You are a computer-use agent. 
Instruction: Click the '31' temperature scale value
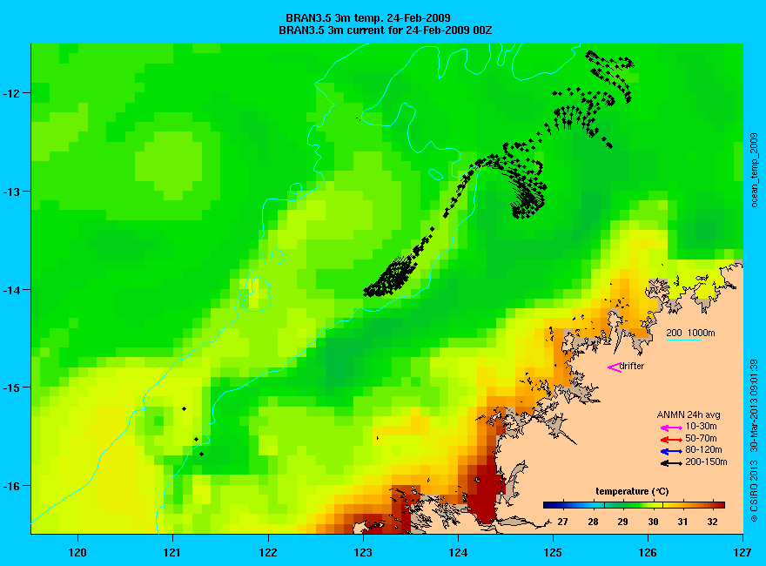tap(682, 522)
